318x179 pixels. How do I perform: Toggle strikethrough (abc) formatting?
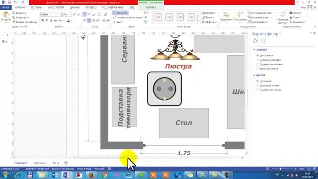point(56,20)
